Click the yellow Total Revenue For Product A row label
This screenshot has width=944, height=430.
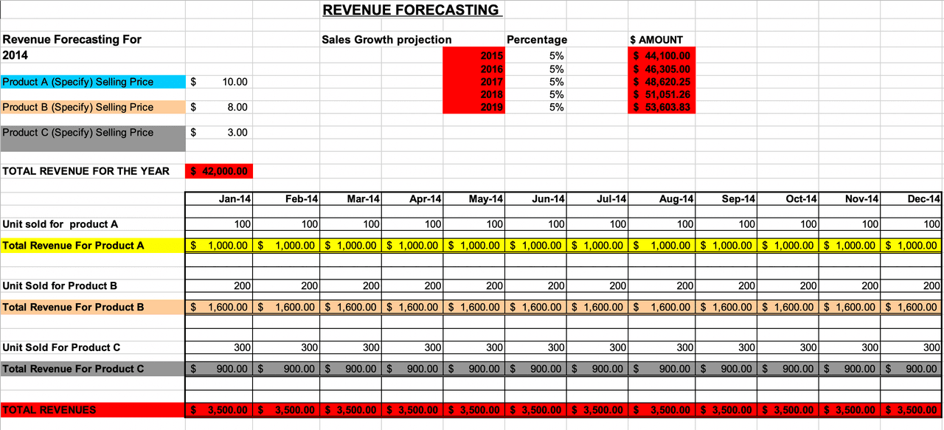92,245
